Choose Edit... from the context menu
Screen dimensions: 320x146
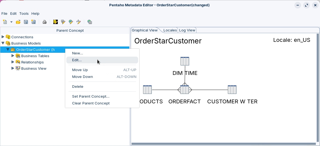coord(77,60)
